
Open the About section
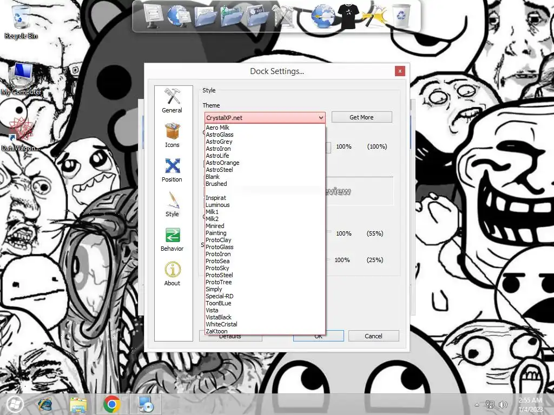(x=172, y=273)
